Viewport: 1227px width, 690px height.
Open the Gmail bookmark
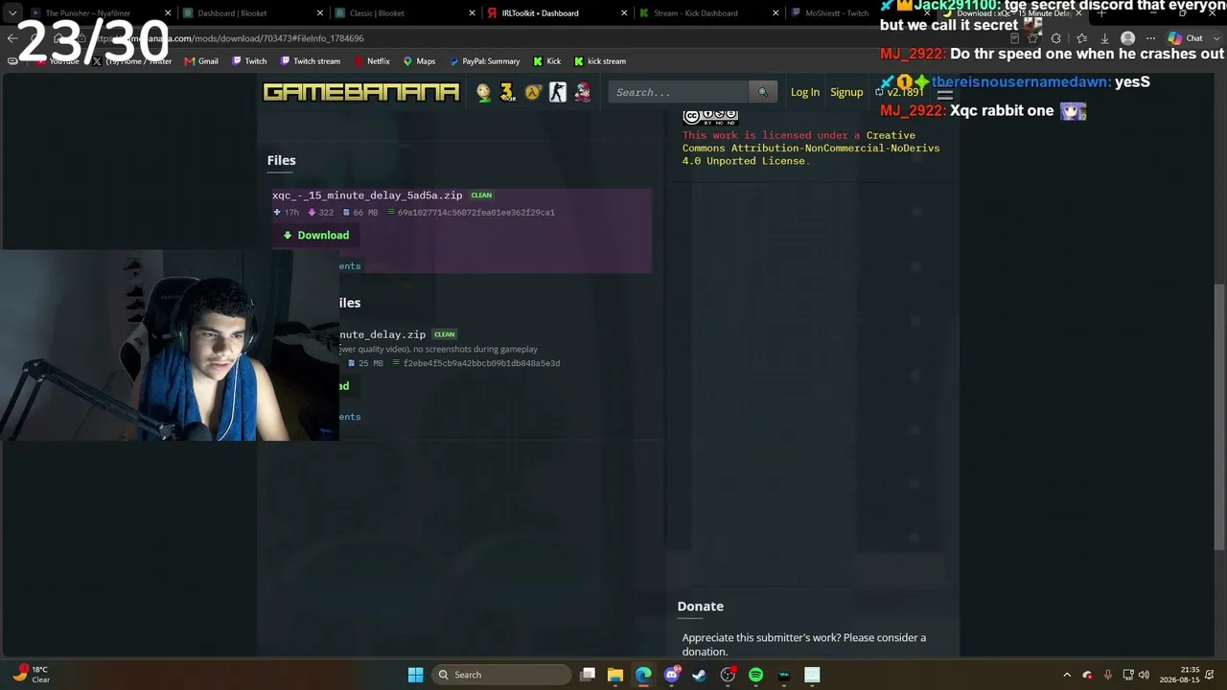(201, 61)
